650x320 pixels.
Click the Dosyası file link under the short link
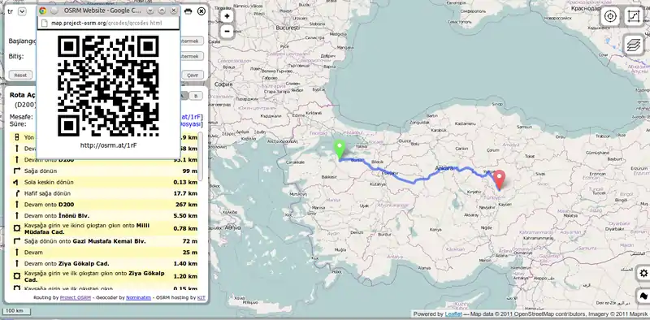pos(191,124)
